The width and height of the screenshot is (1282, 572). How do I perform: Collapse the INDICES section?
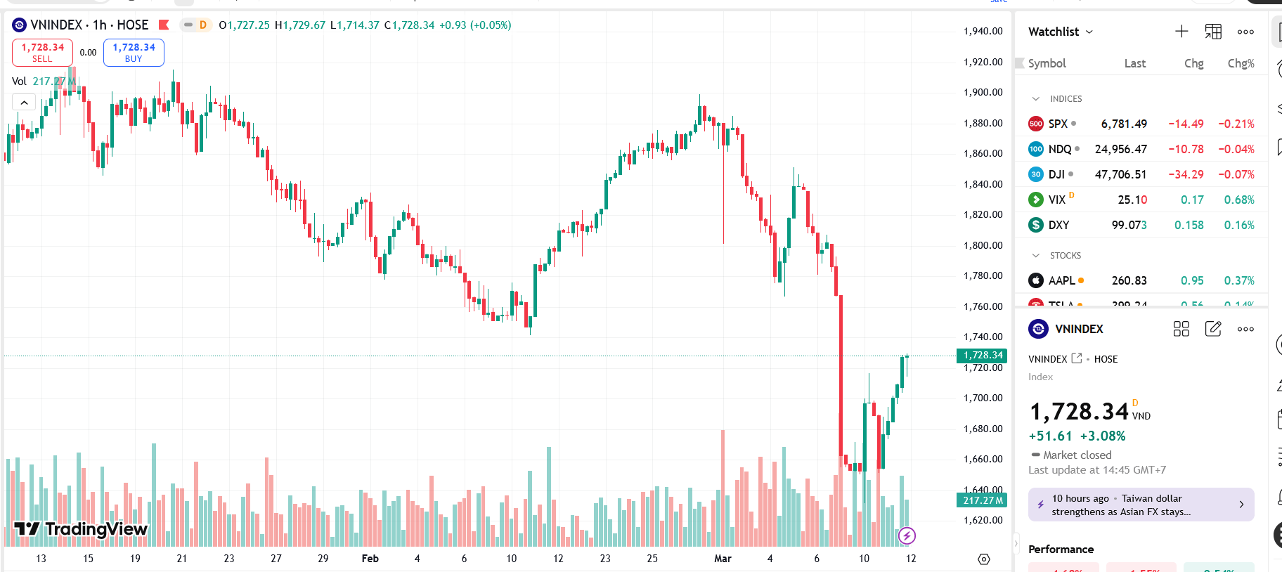(1035, 98)
